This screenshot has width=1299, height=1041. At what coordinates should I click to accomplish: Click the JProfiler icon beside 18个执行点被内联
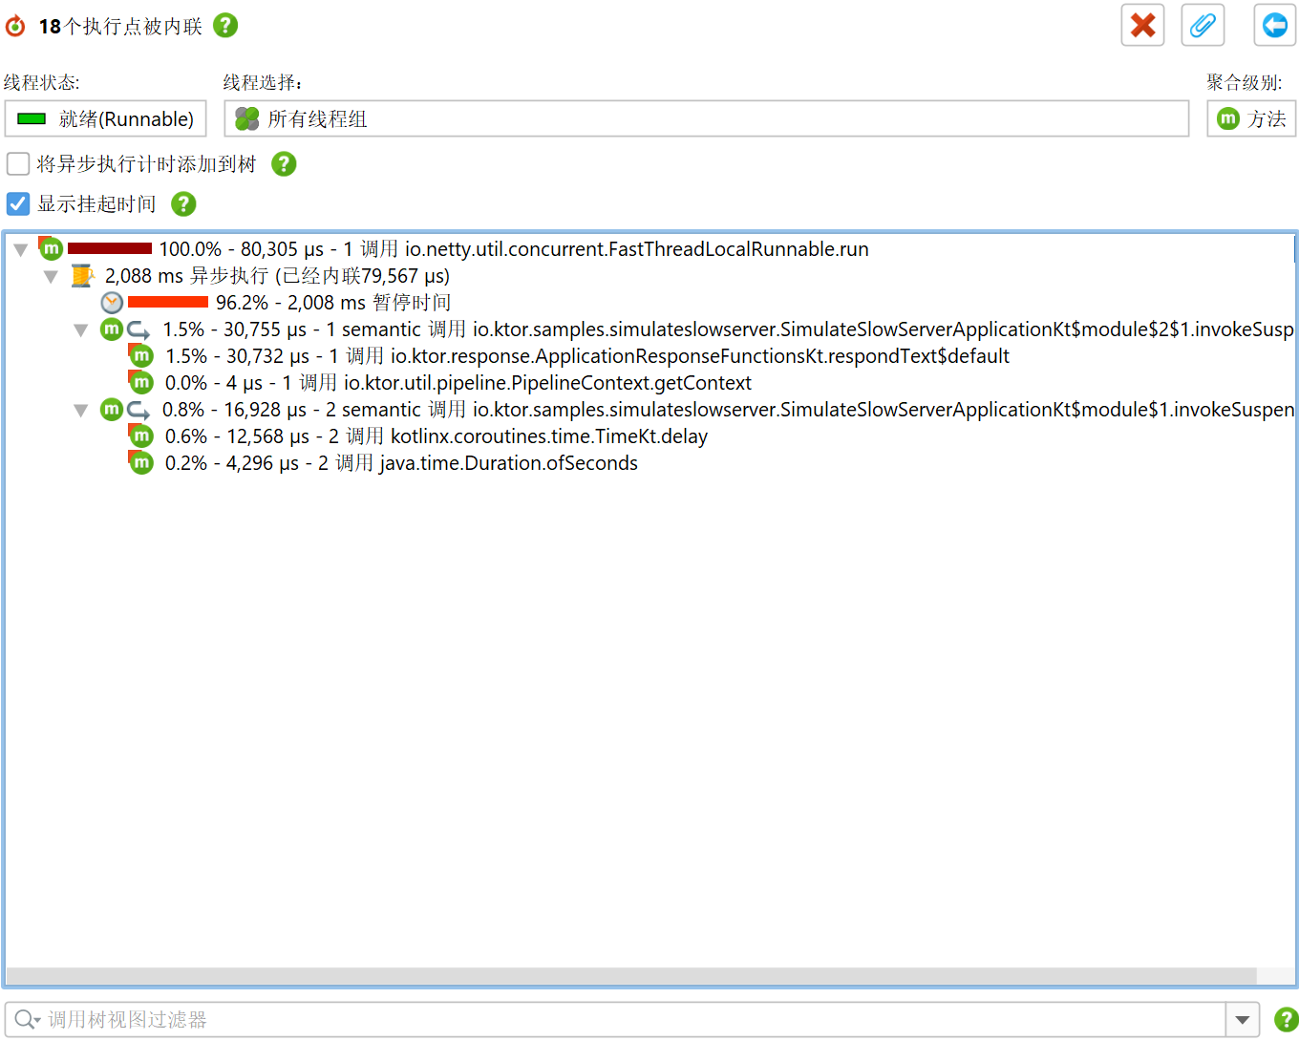[15, 26]
